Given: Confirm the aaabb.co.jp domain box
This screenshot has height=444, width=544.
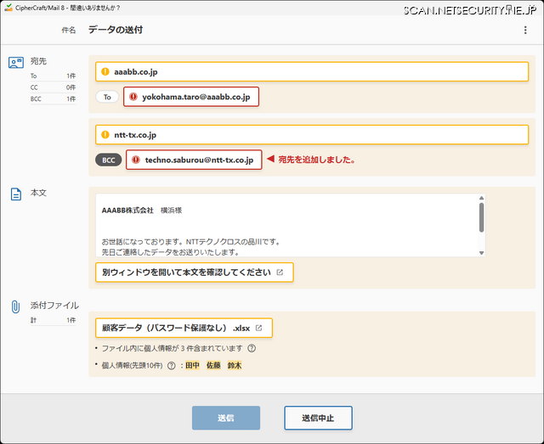Looking at the screenshot, I should (312, 72).
